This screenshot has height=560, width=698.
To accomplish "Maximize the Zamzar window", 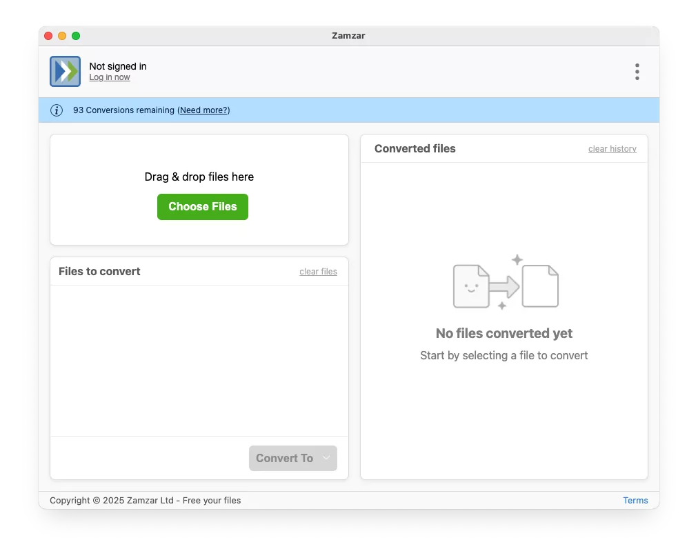I will (76, 36).
